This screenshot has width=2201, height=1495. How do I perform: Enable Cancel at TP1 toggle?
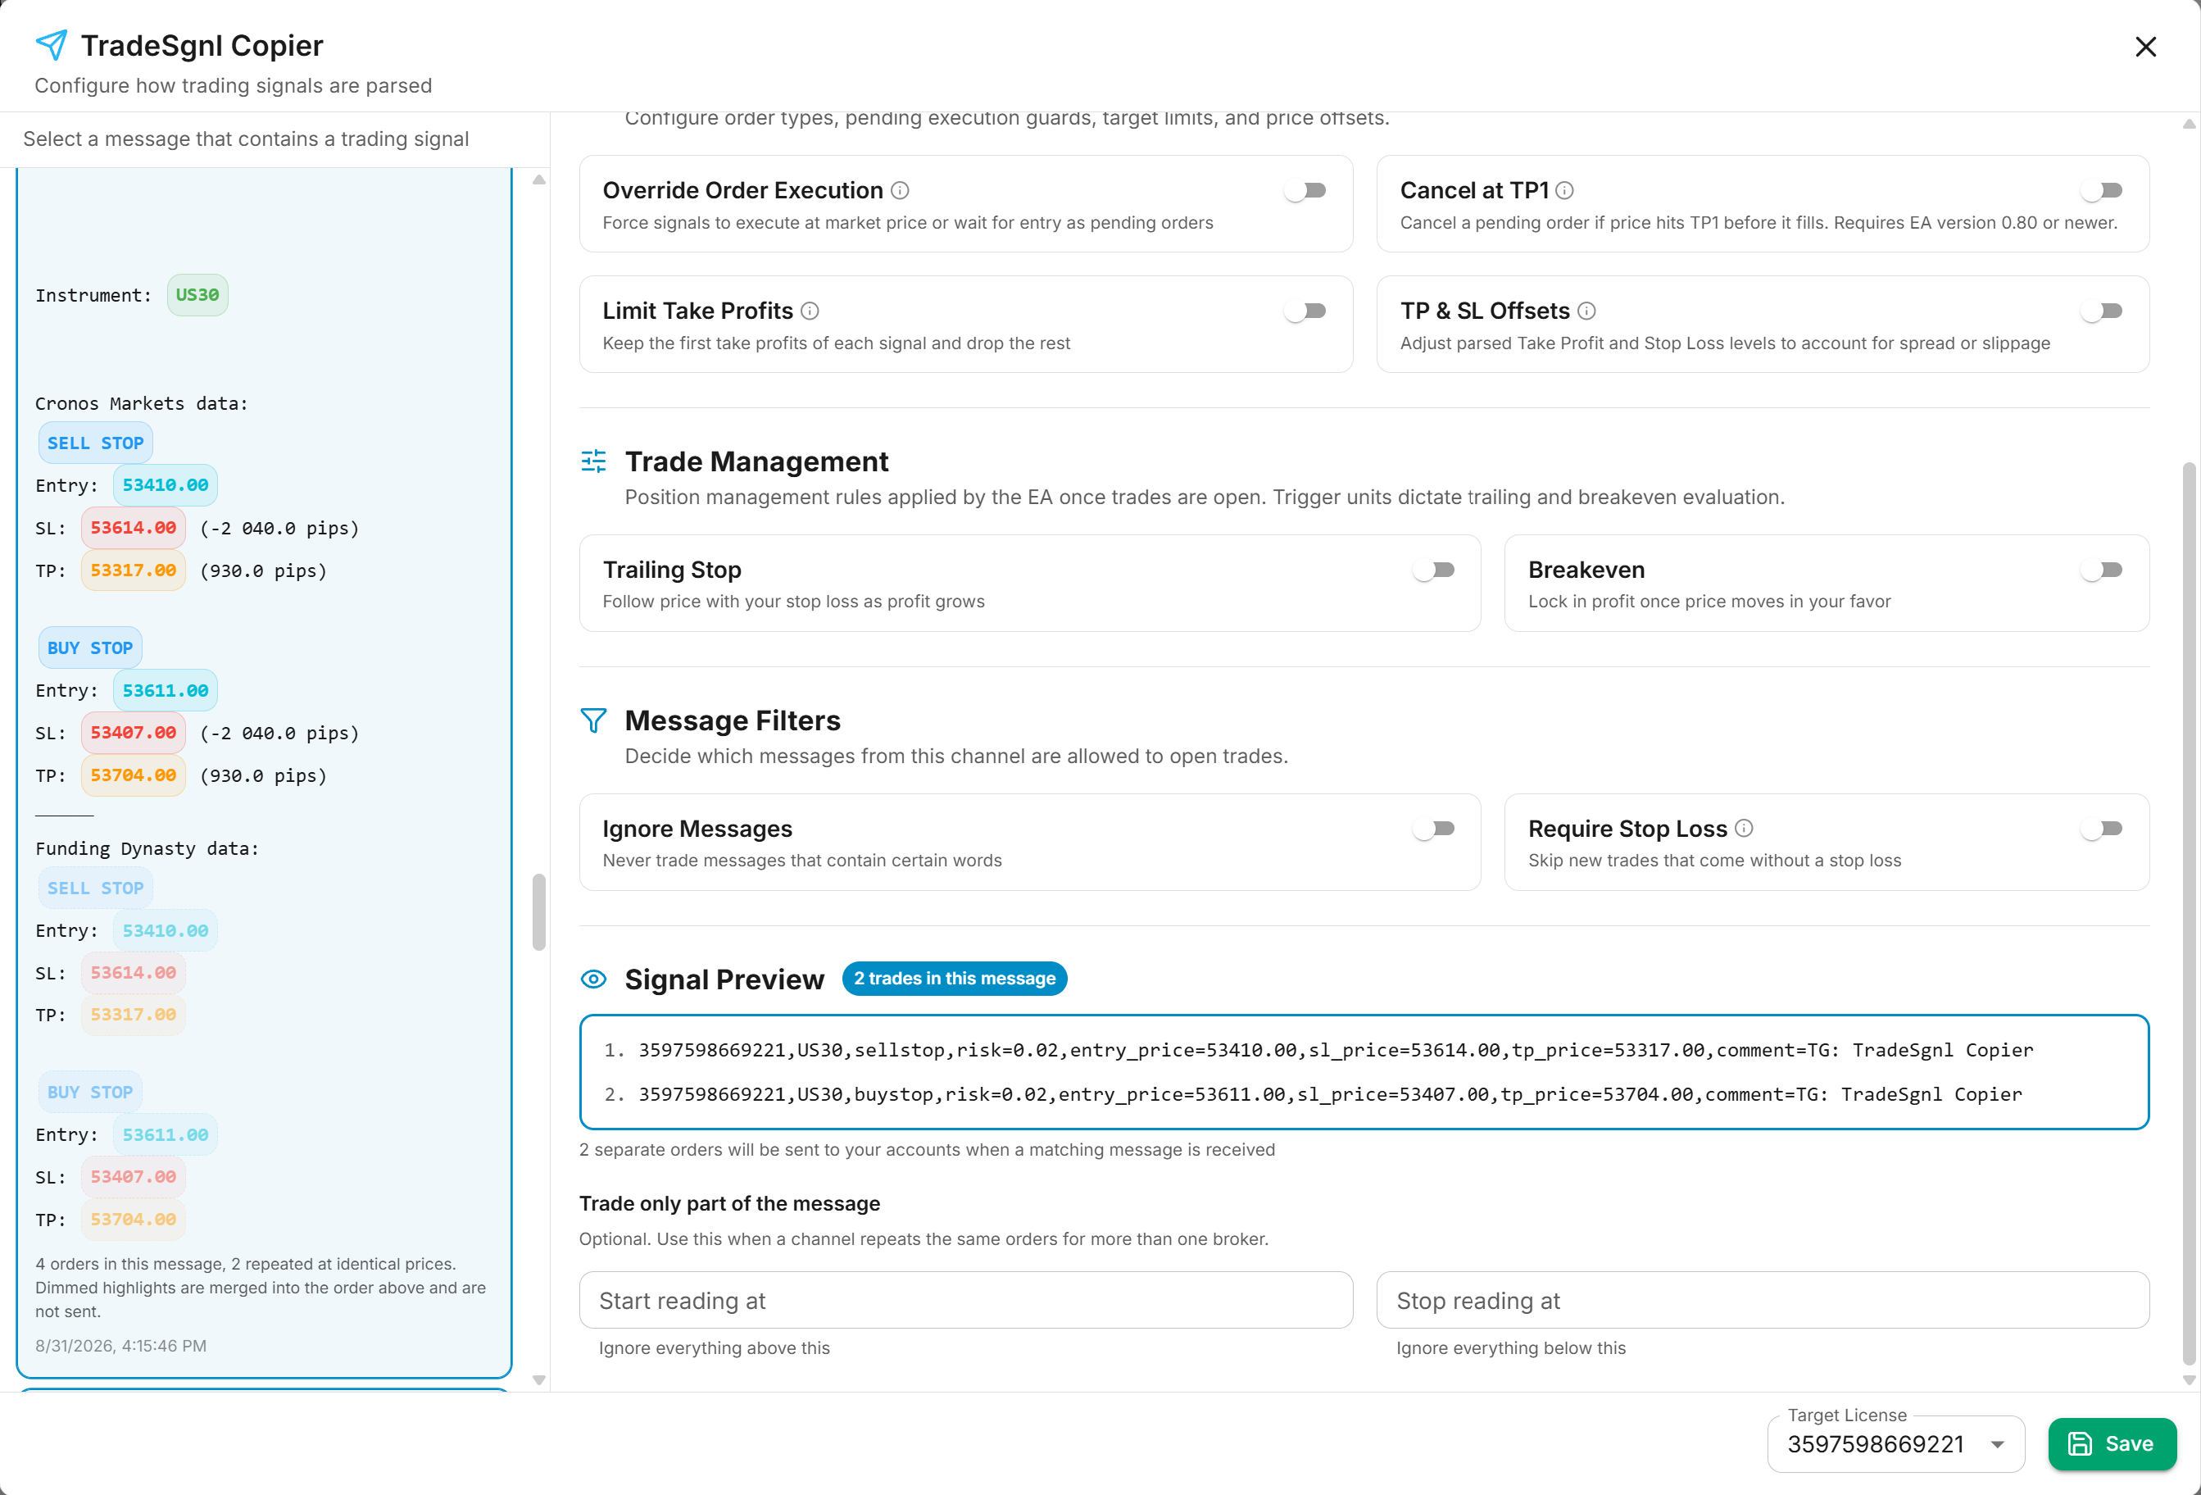(x=2103, y=190)
